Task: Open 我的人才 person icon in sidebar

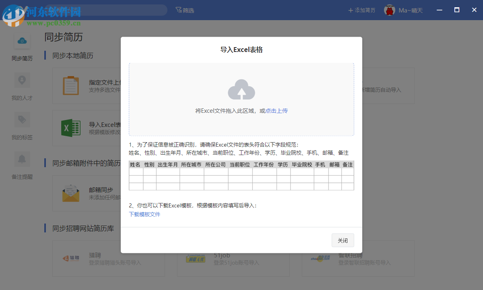Action: 22,80
